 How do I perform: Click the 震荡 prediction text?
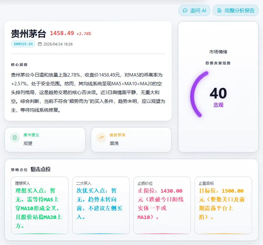click(x=114, y=143)
